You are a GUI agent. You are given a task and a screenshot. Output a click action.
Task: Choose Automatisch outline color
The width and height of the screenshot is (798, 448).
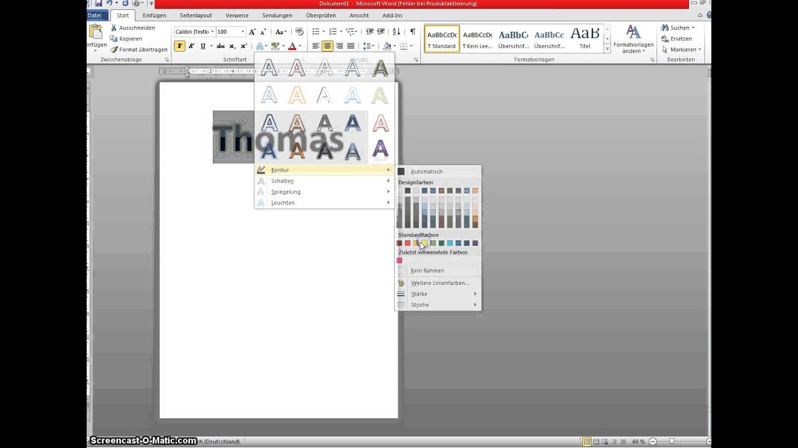tap(438, 171)
